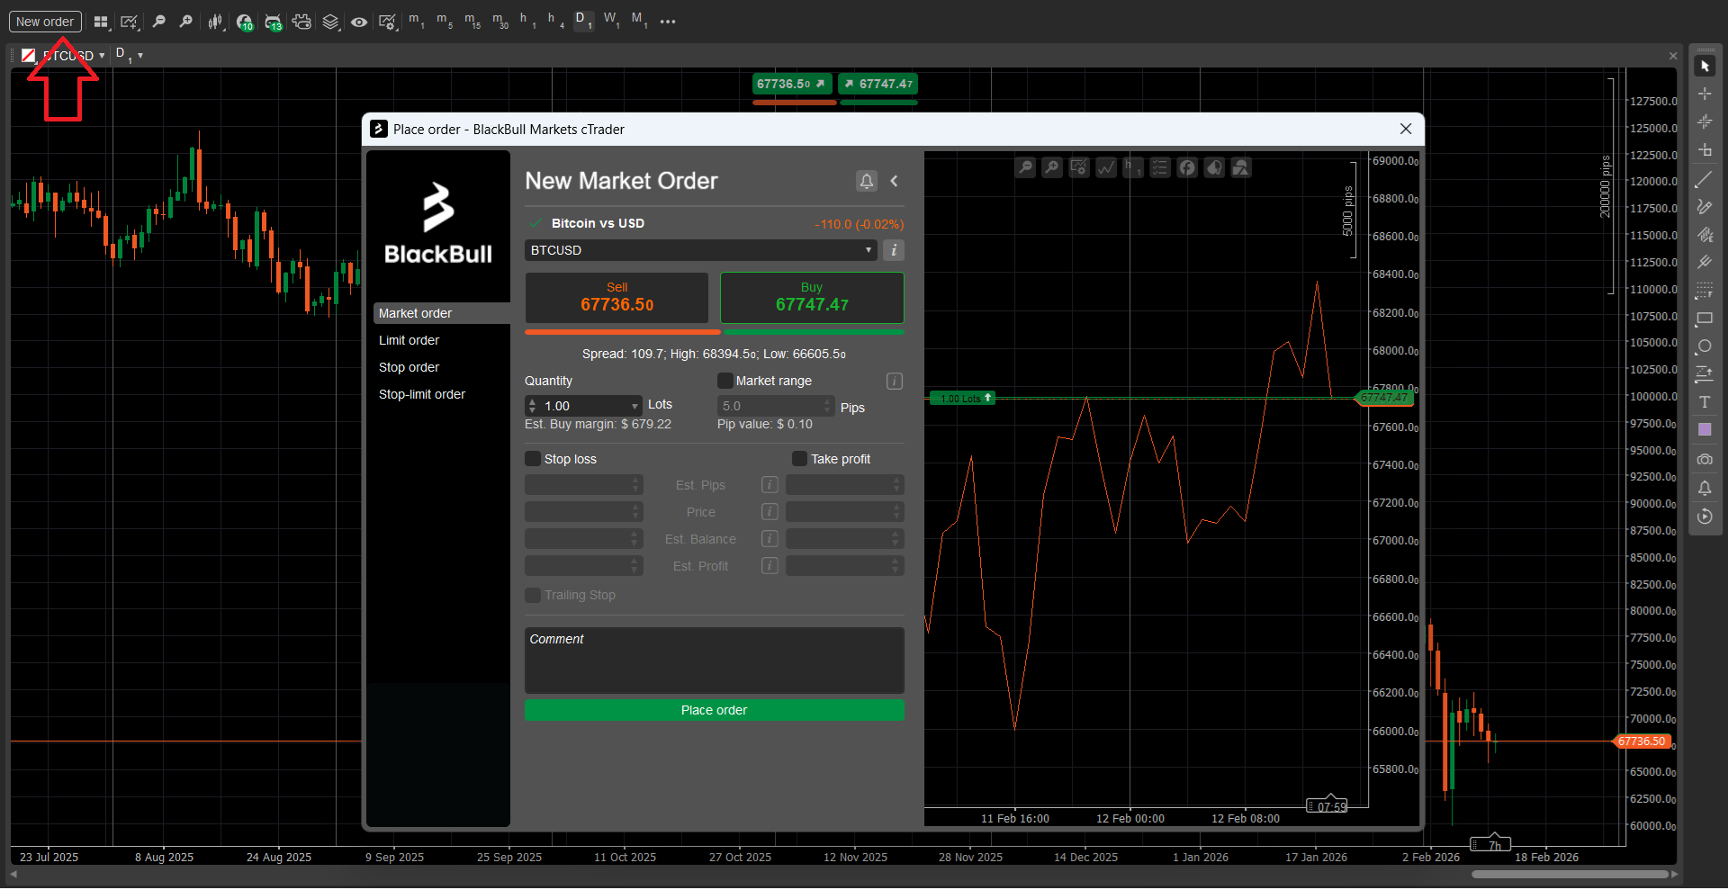
Task: Open cBots icon with badge 13
Action: pos(273,22)
